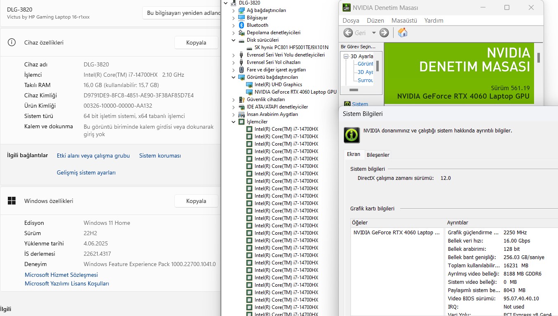558x316 pixels.
Task: Click the Evrensel Seri Veri Yolu denetleyicileri icon
Action: pos(242,55)
